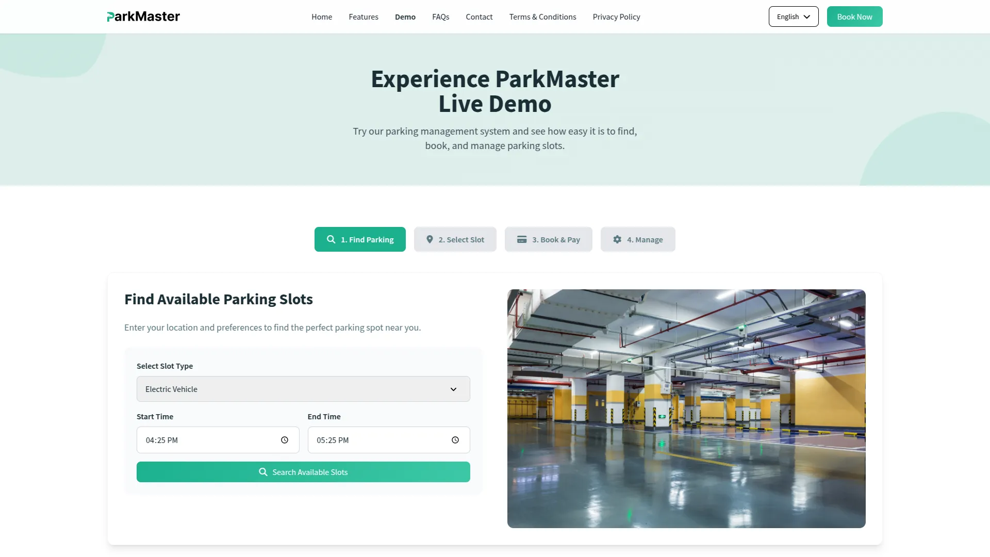This screenshot has width=990, height=557.
Task: Open the FAQs menu item
Action: click(440, 17)
